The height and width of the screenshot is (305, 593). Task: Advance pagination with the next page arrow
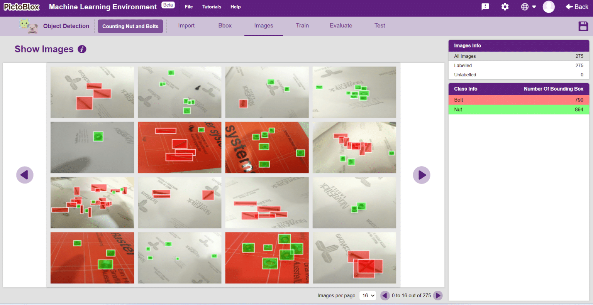pyautogui.click(x=438, y=295)
